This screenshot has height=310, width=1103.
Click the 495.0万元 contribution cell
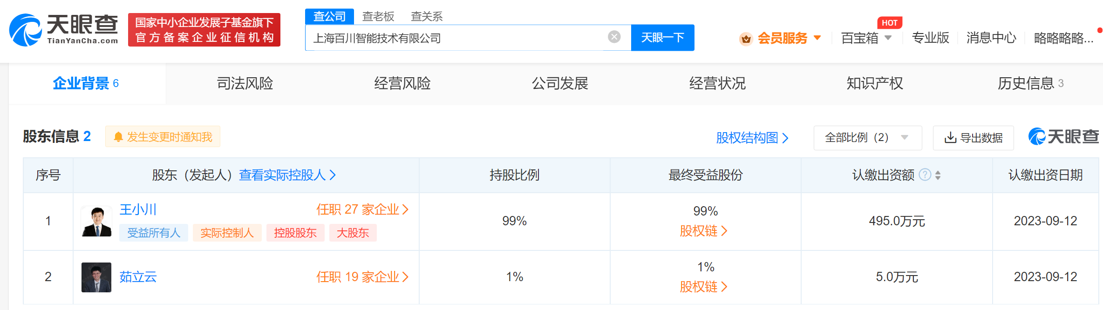tap(897, 221)
